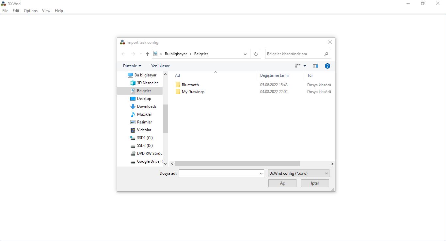Open recent locations dropdown arrow
The image size is (446, 241).
tap(141, 54)
